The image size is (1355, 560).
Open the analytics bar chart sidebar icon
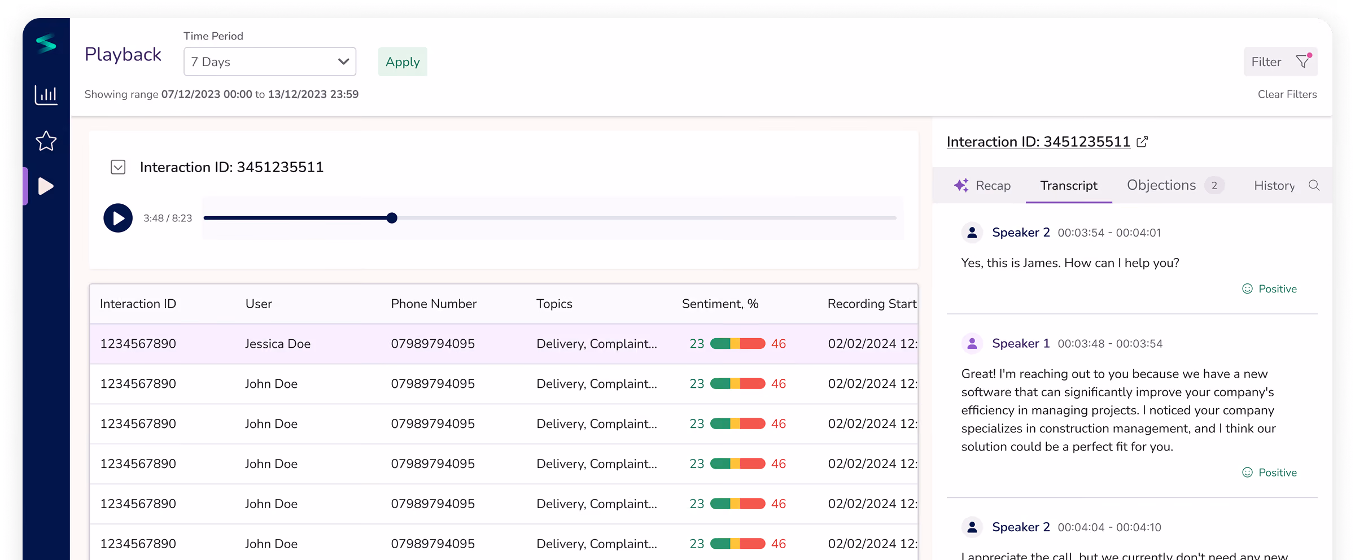pos(46,95)
